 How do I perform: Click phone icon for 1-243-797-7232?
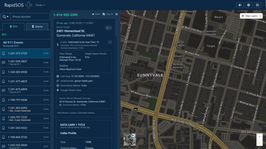coord(3,118)
